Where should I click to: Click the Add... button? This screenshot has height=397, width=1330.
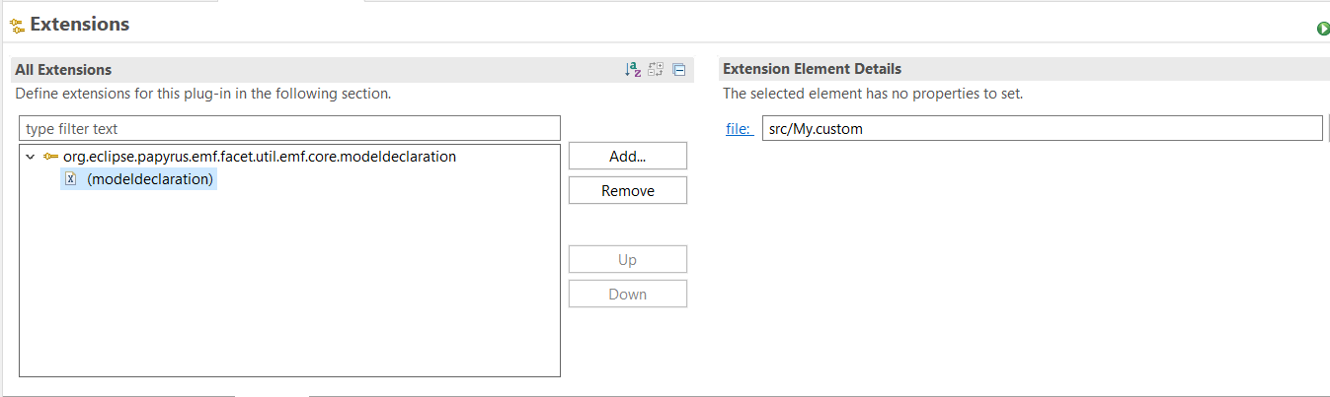[627, 156]
